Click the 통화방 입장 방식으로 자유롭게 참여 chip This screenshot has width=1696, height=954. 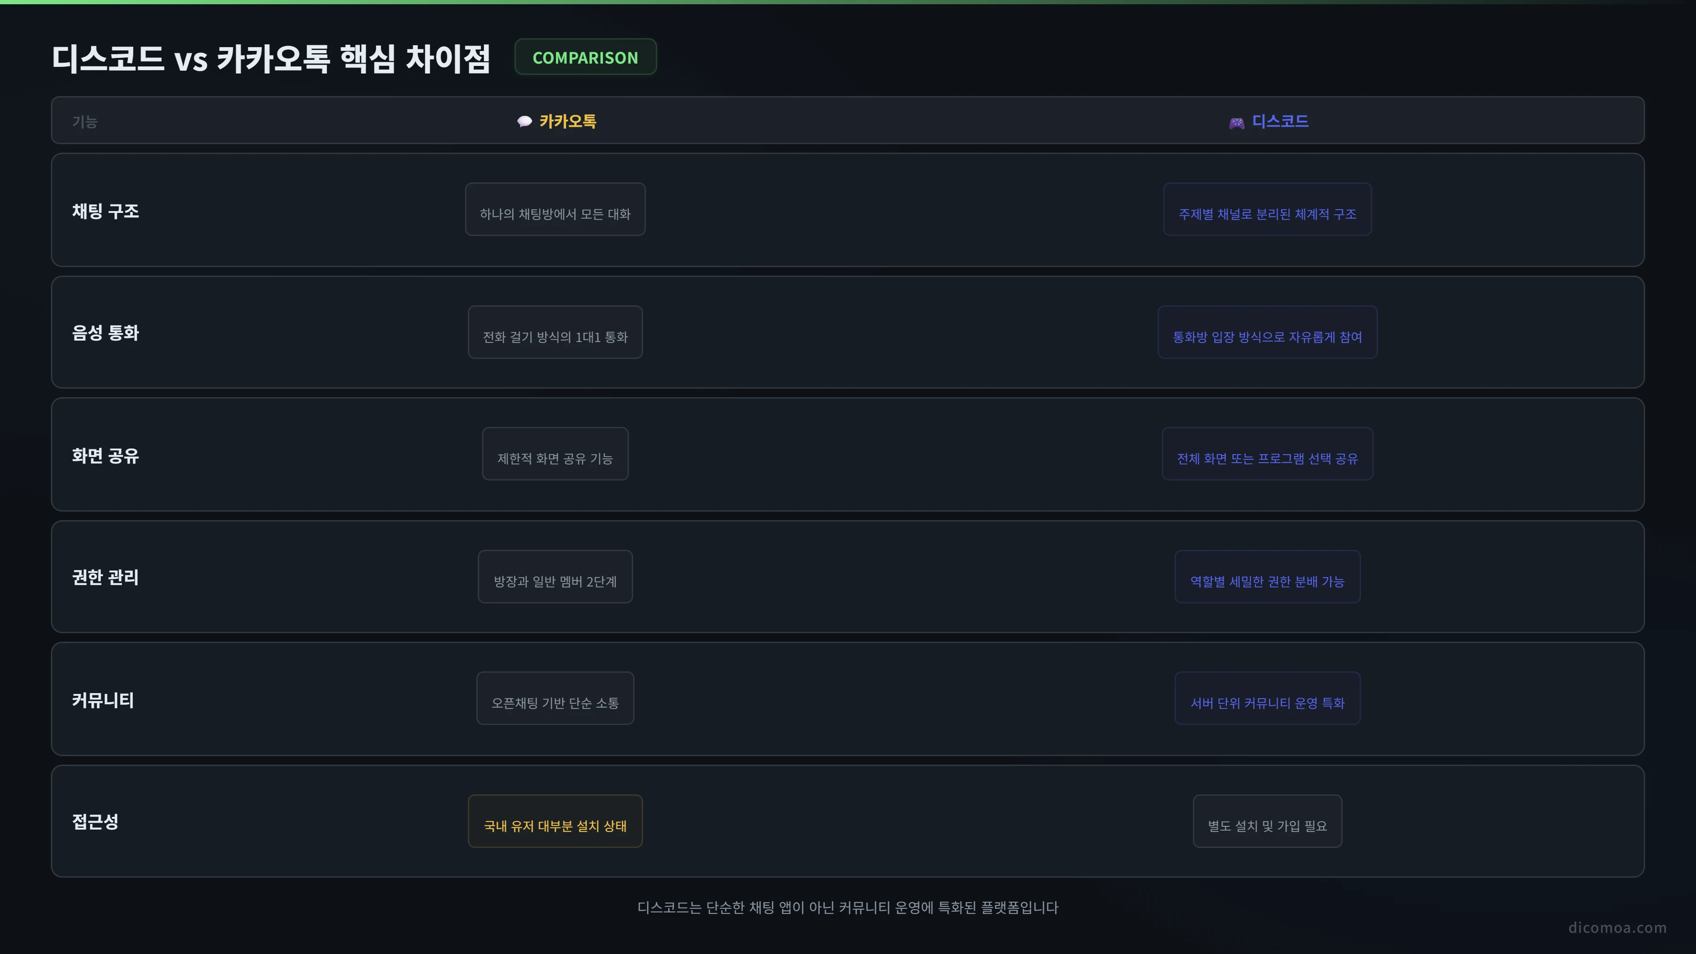pyautogui.click(x=1267, y=333)
